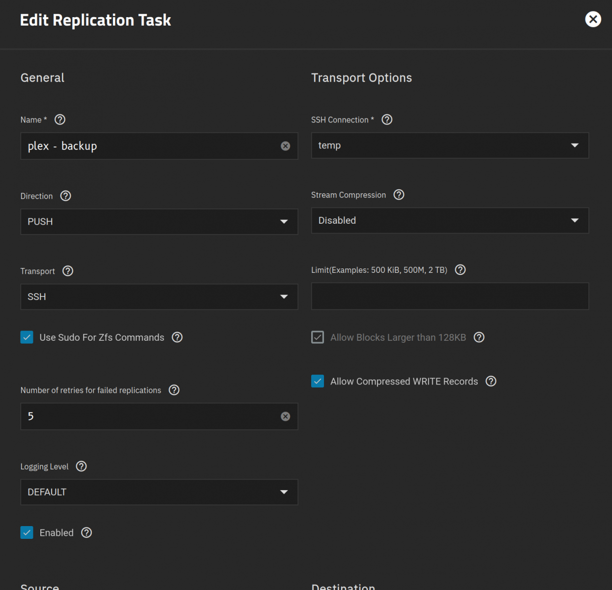Screen dimensions: 612x590
Task: View help for Use Sudo For Zfs Commands
Action: pos(177,337)
